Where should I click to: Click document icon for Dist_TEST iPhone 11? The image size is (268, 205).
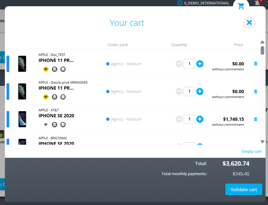55,69
